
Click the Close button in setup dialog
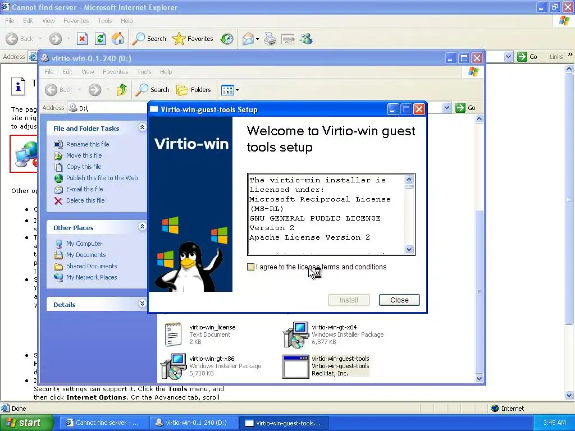[399, 300]
